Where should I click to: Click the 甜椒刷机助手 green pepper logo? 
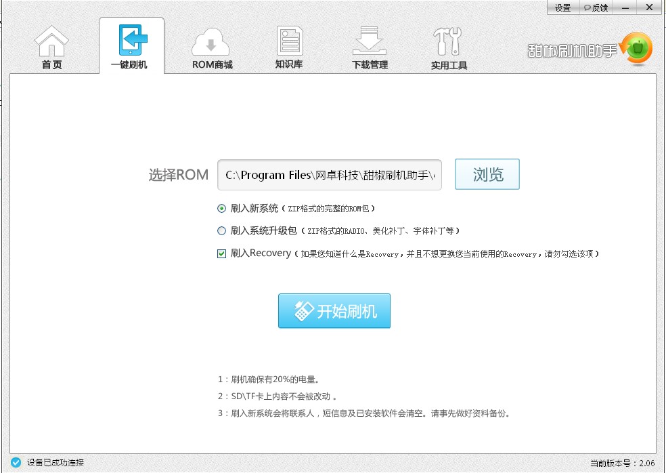pos(636,49)
